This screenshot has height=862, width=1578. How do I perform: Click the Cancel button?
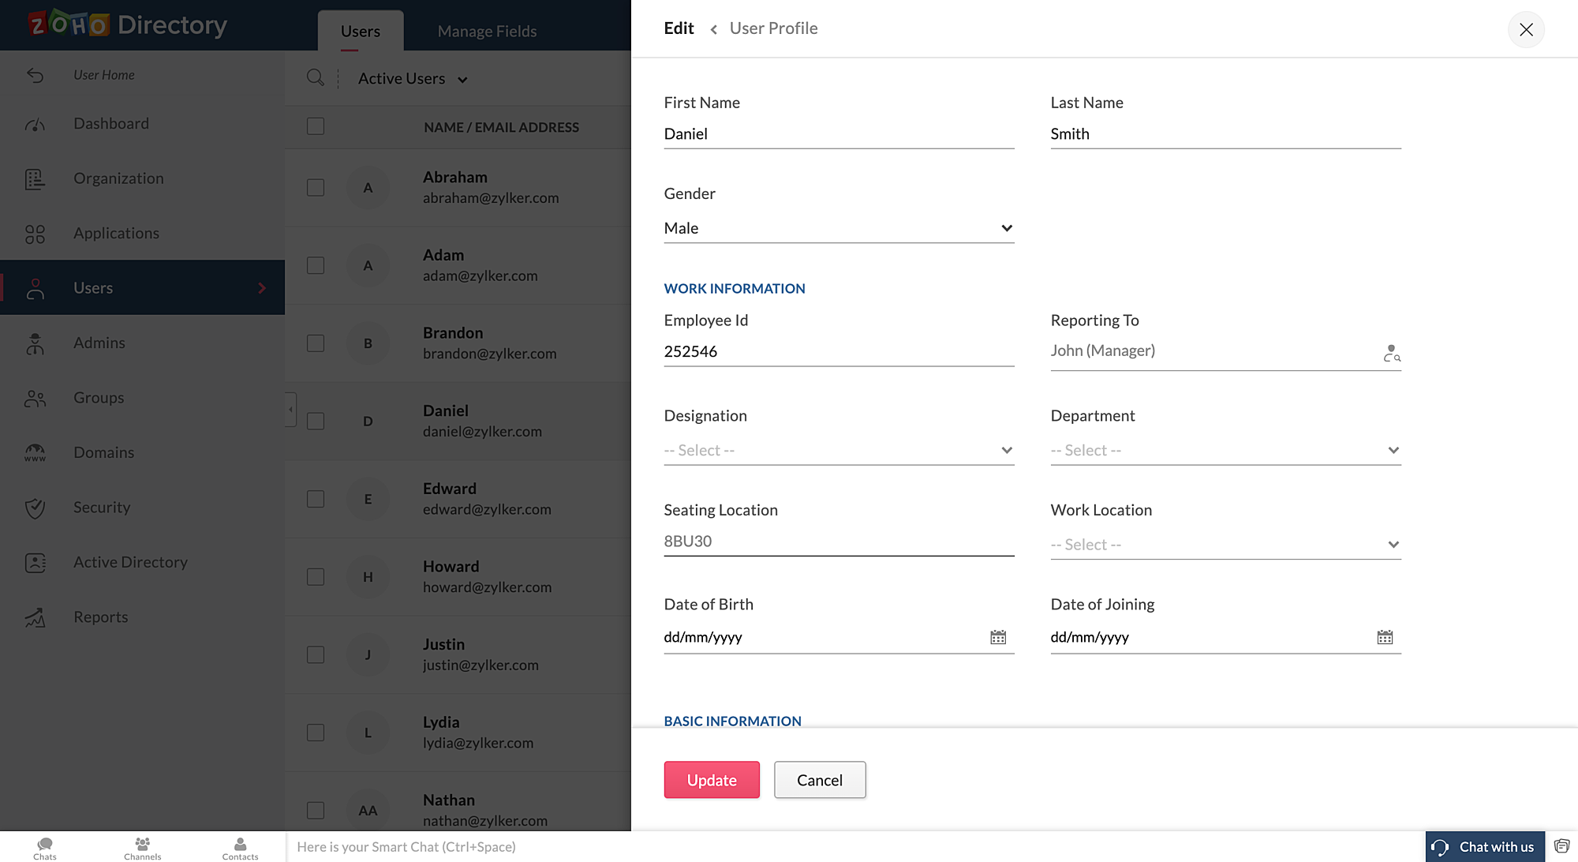[819, 780]
